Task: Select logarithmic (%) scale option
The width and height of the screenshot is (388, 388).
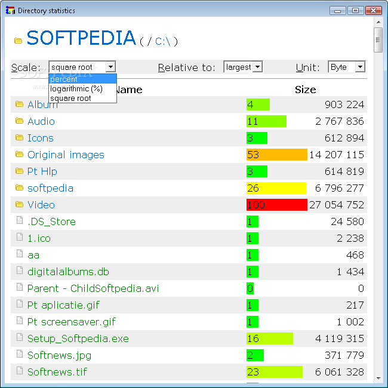Action: click(82, 88)
